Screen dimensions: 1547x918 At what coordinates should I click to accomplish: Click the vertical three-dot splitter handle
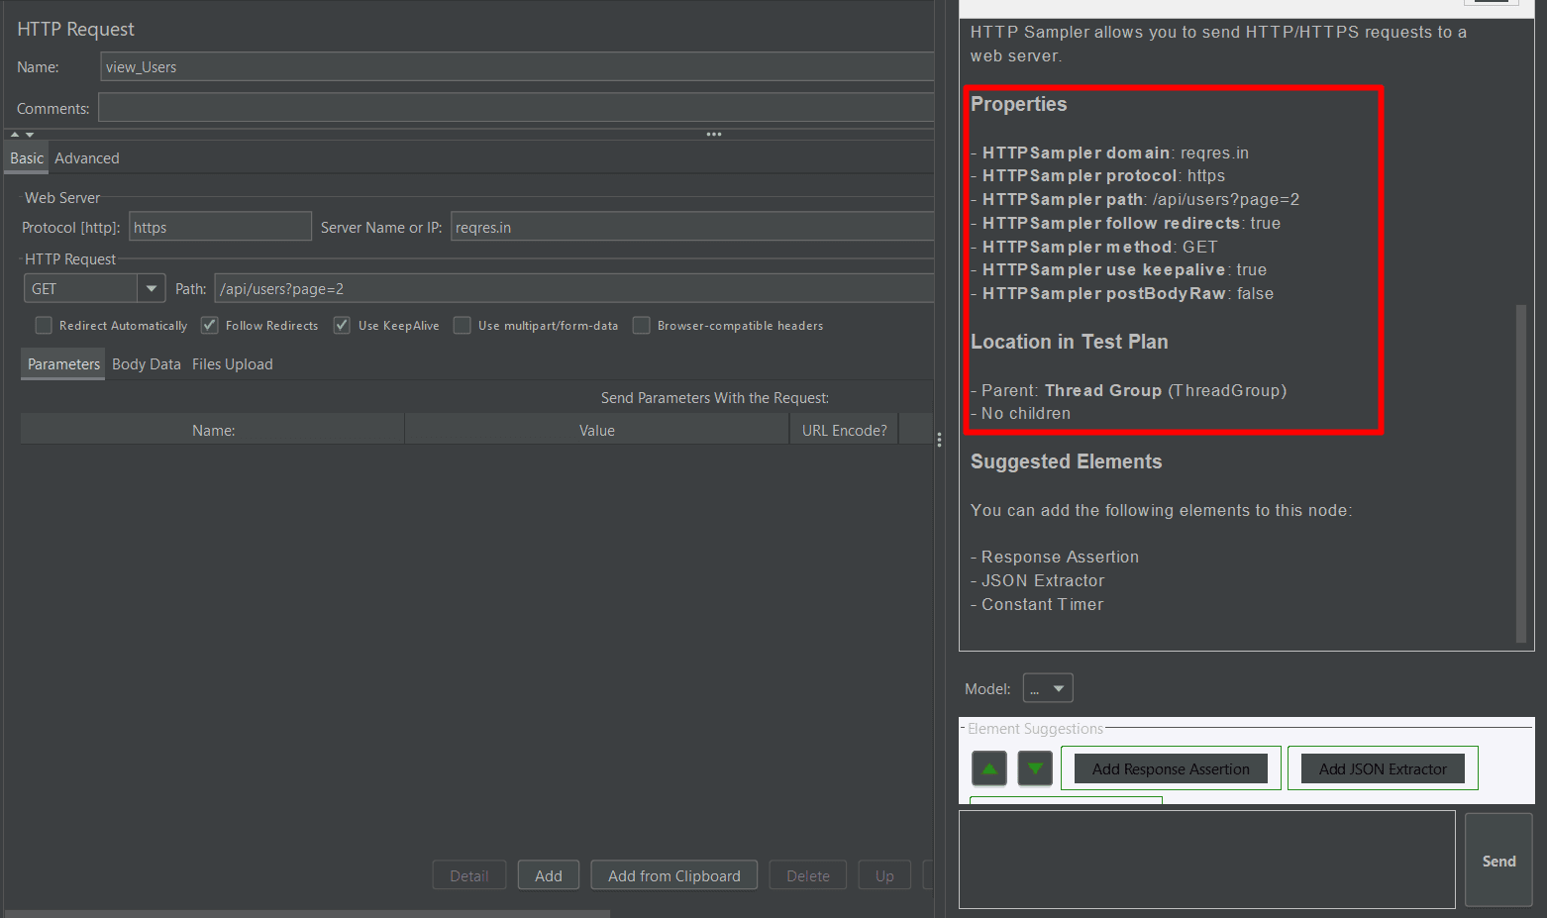pyautogui.click(x=939, y=440)
